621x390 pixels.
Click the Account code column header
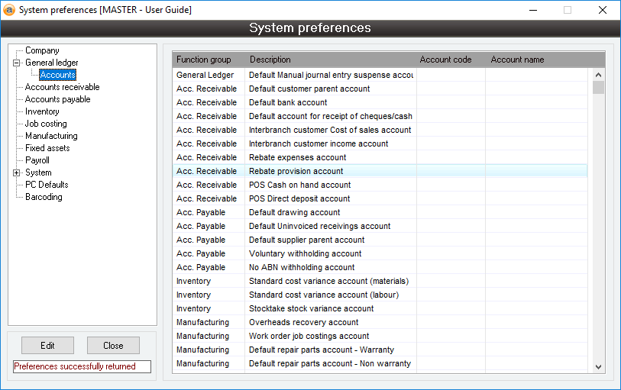tap(445, 60)
